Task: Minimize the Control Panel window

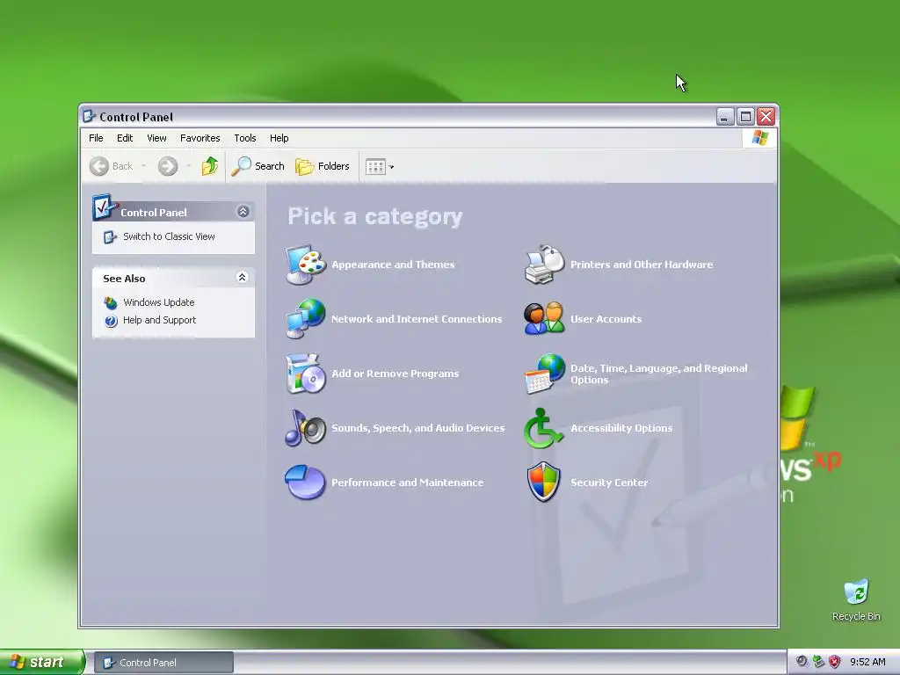Action: tap(725, 117)
